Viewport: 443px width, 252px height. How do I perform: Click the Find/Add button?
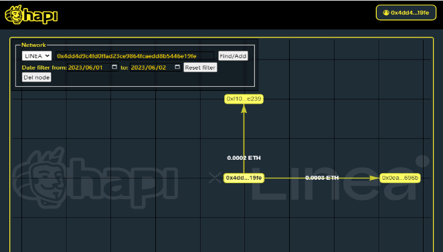coord(233,56)
